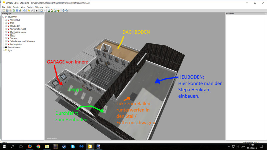Open the Create menu

click(x=16, y=7)
